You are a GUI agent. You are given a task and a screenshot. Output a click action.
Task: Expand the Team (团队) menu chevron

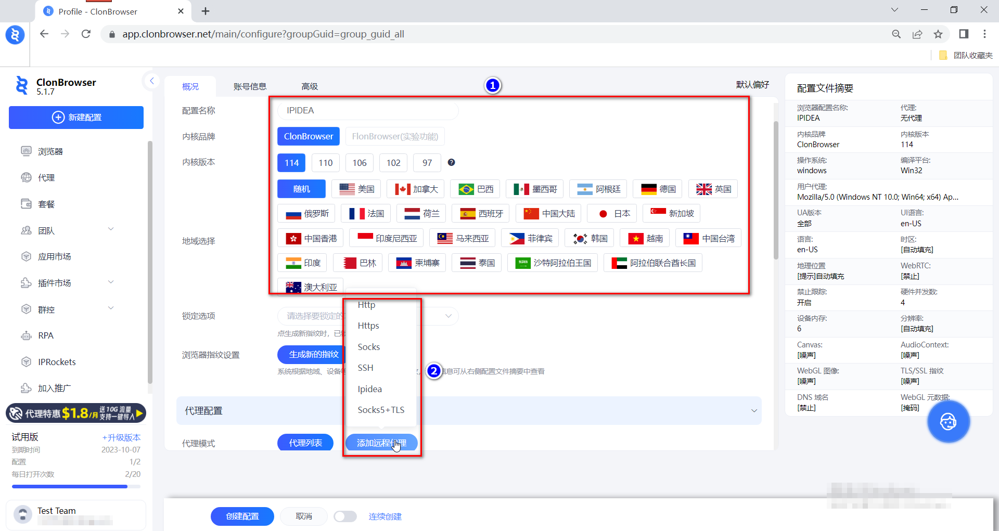[x=111, y=229]
